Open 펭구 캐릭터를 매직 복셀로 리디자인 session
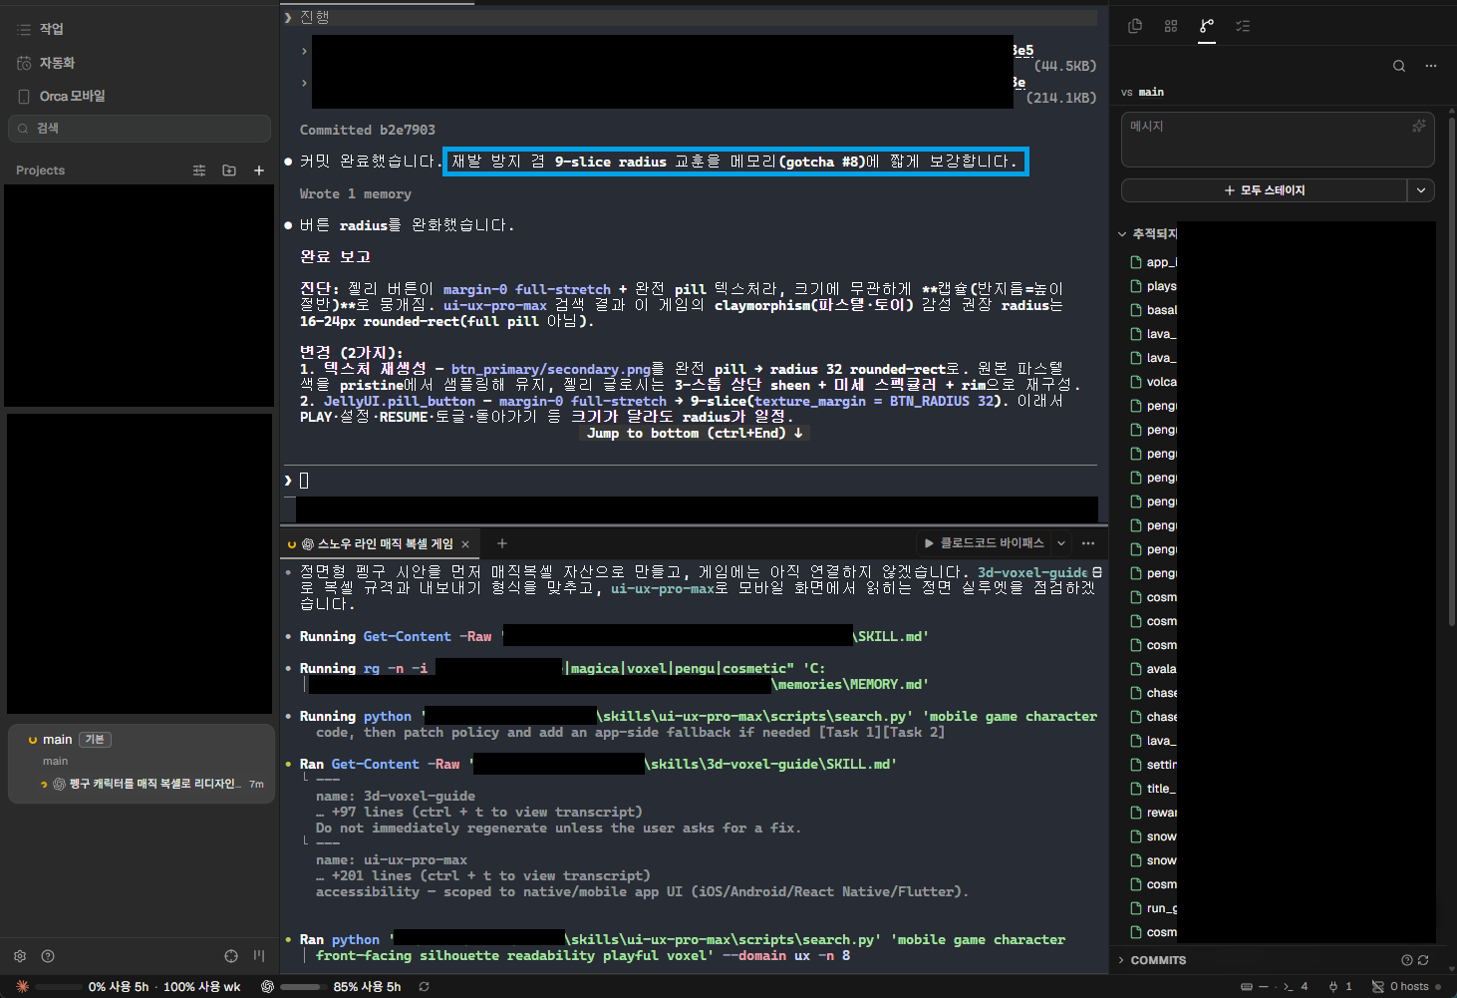The height and width of the screenshot is (998, 1457). pyautogui.click(x=151, y=784)
